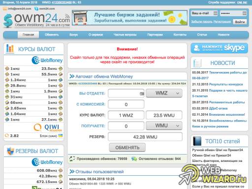Select the 1wmu to 1.9wmr rate row
The height and width of the screenshot is (189, 252).
[33, 91]
